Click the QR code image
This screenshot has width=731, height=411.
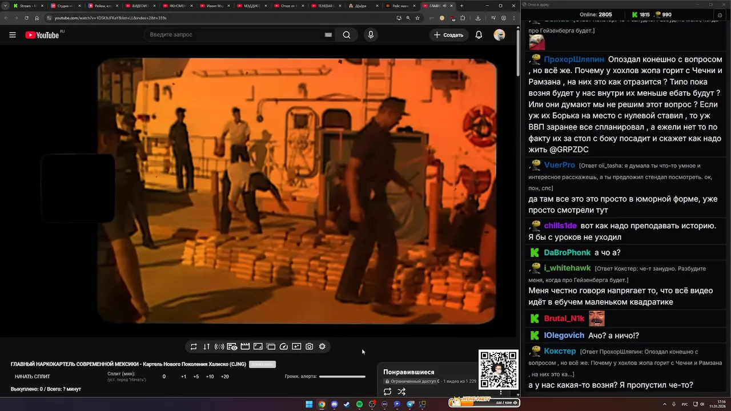(498, 370)
